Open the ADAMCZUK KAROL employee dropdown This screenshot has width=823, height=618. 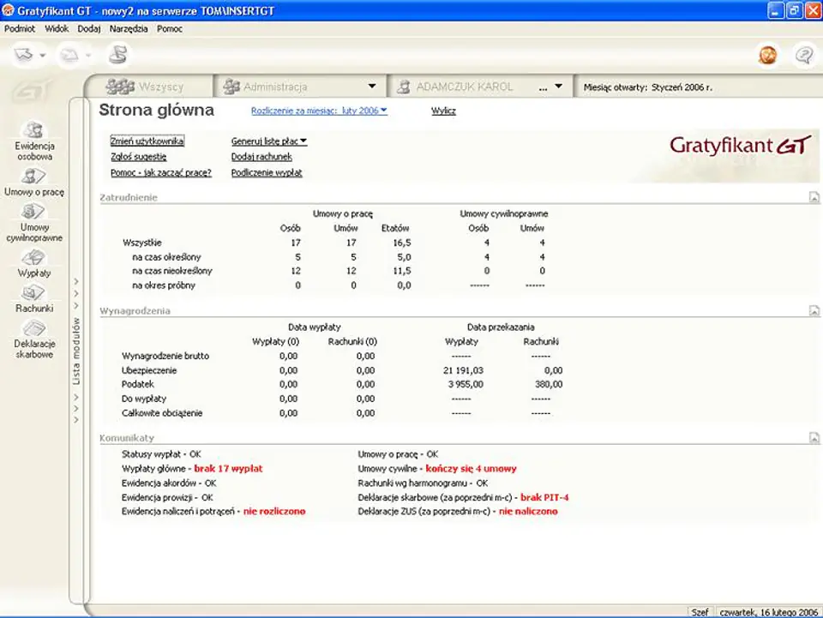pyautogui.click(x=558, y=86)
